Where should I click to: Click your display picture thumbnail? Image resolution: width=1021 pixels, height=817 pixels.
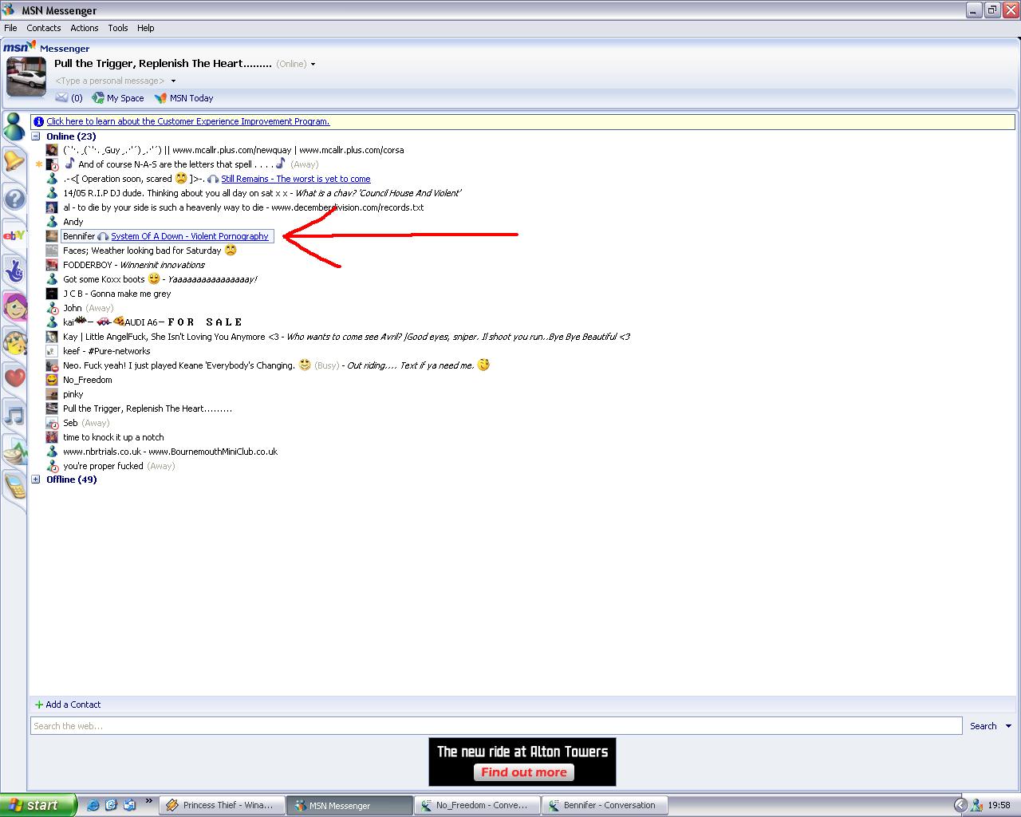pos(26,77)
